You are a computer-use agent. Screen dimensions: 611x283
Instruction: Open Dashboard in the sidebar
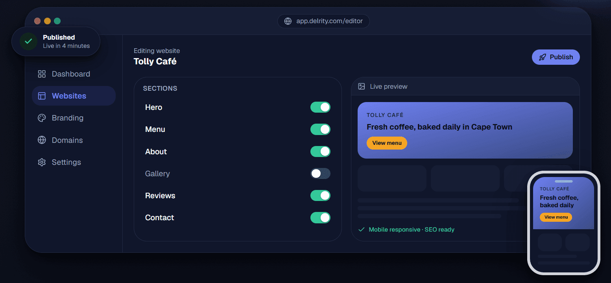74,74
